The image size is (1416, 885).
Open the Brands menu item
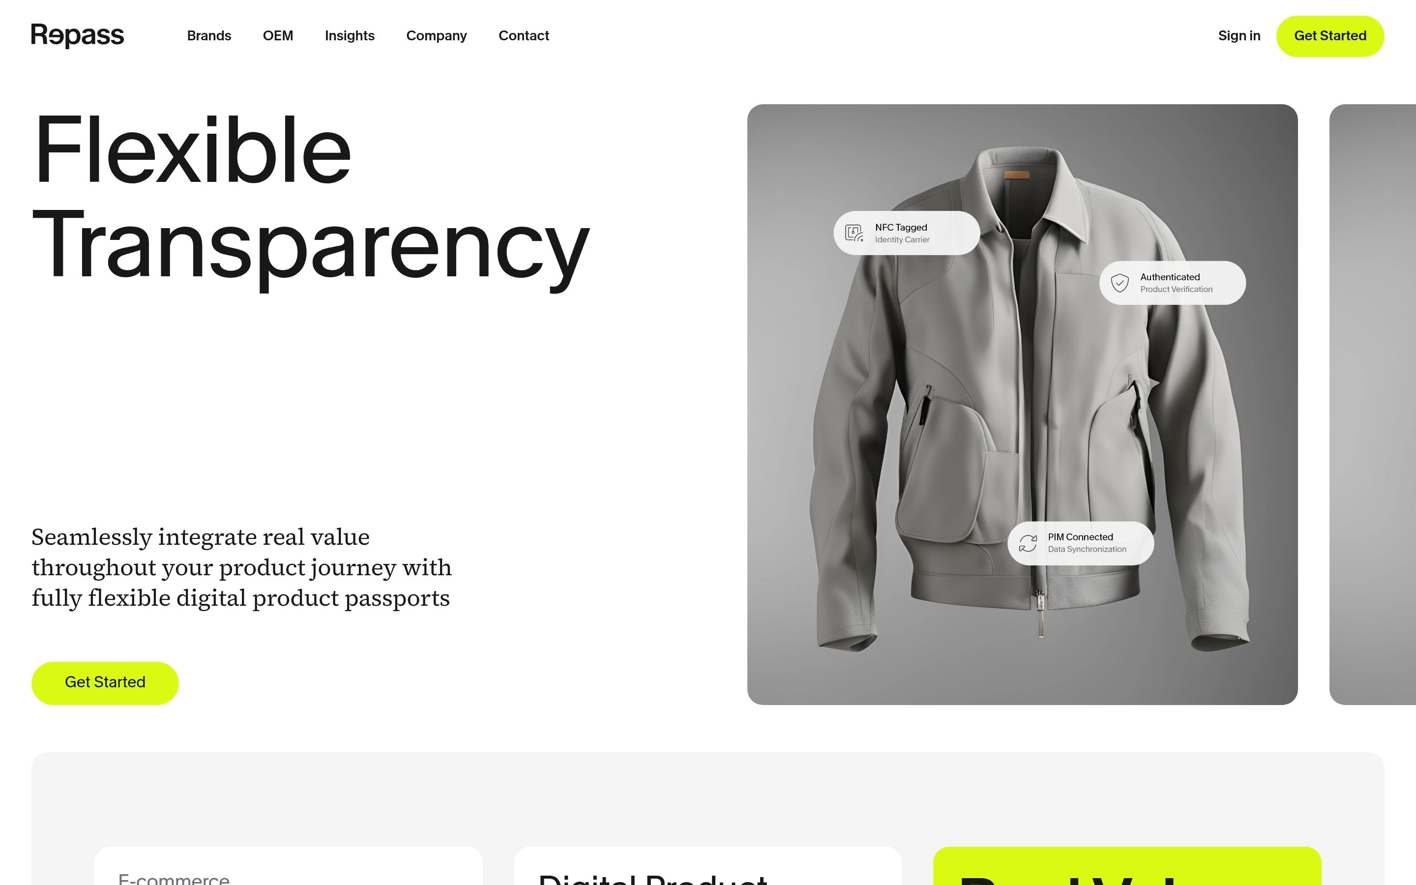pyautogui.click(x=209, y=36)
